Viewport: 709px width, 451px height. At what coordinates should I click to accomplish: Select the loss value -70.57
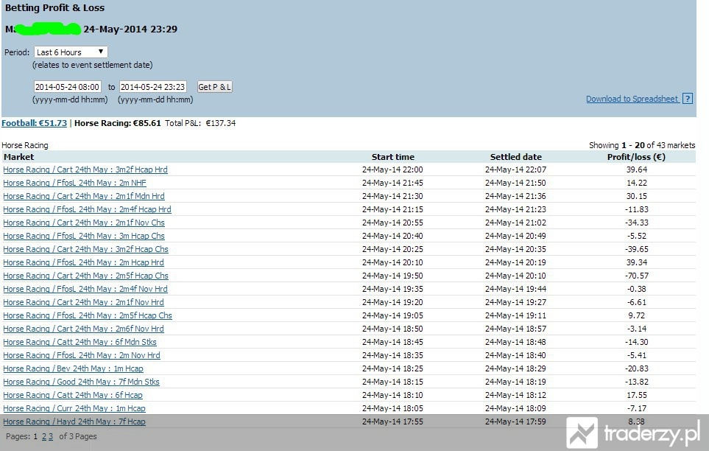[637, 276]
